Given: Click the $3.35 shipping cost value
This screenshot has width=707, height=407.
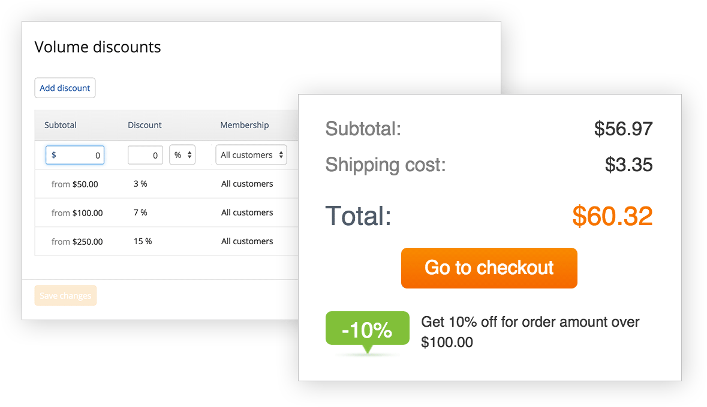Looking at the screenshot, I should pos(628,165).
